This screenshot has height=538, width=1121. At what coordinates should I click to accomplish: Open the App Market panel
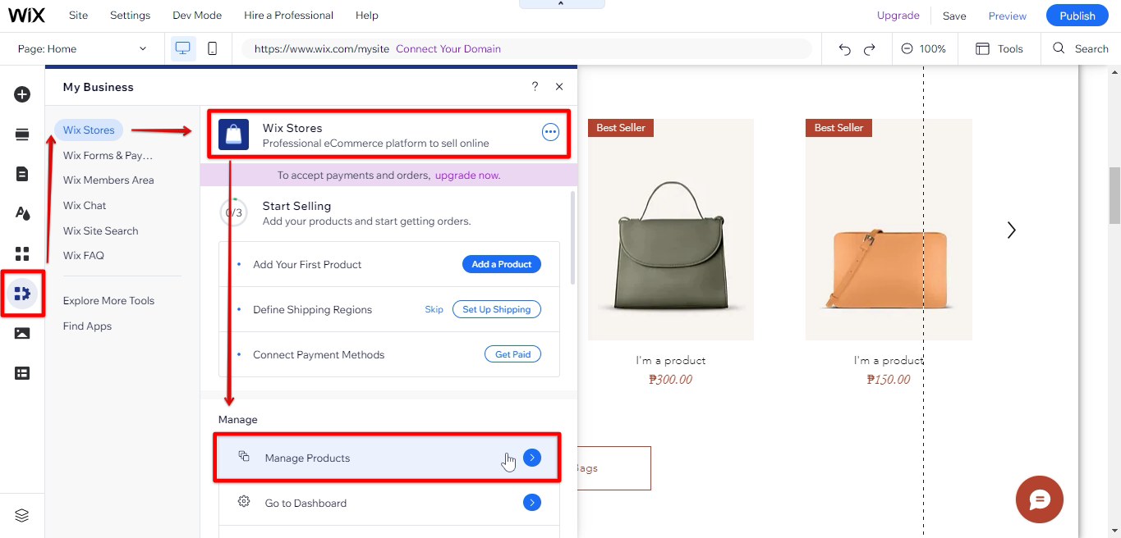tap(22, 253)
